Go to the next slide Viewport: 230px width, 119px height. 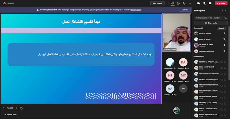point(16,108)
